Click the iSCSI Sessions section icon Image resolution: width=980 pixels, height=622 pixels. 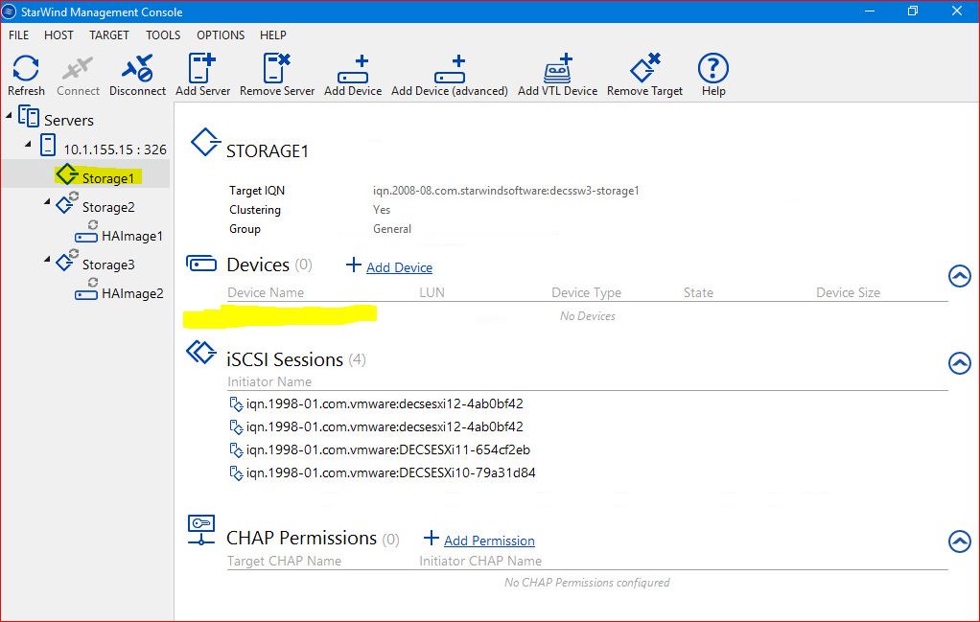pyautogui.click(x=201, y=353)
